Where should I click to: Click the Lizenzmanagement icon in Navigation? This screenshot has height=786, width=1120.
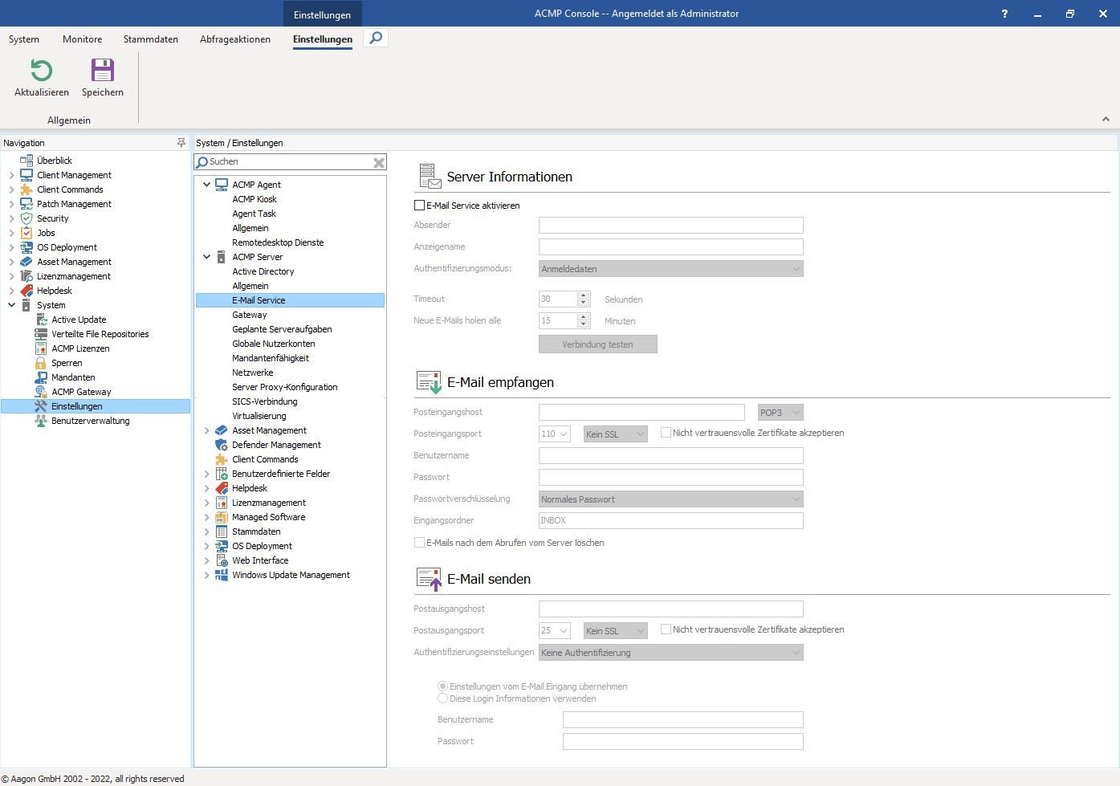26,276
